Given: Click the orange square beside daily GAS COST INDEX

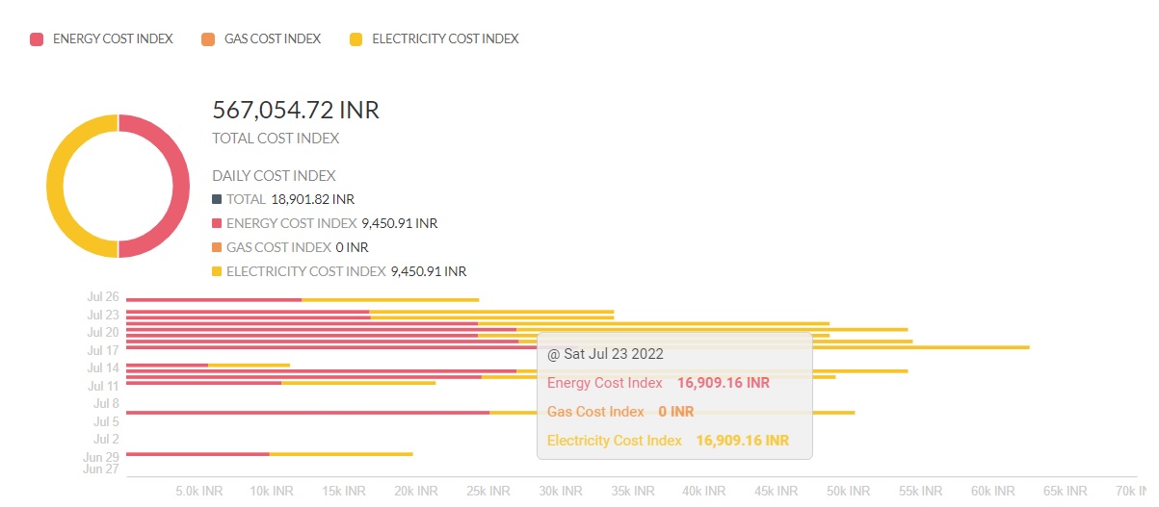Looking at the screenshot, I should click(217, 247).
